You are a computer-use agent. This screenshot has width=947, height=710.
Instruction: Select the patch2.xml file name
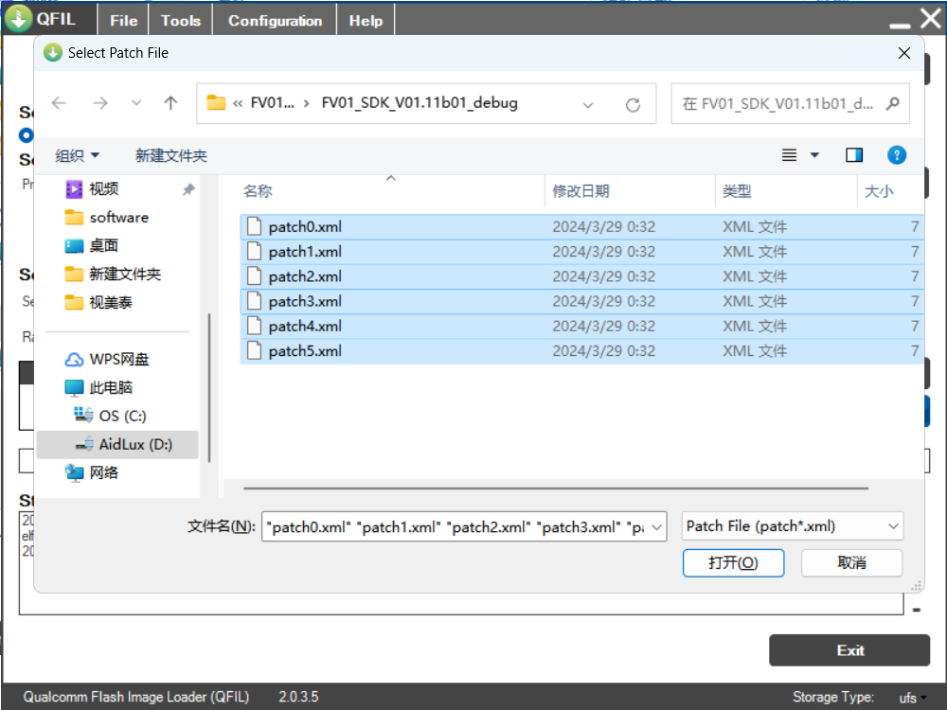[x=305, y=276]
